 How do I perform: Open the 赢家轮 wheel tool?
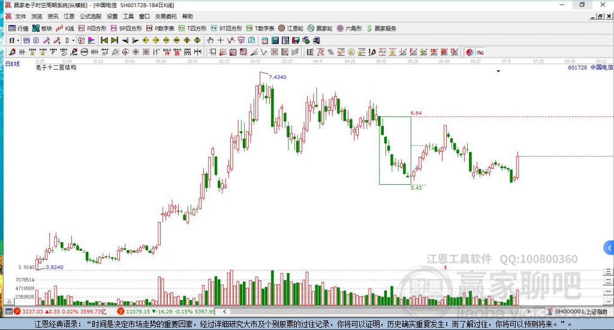[x=320, y=28]
